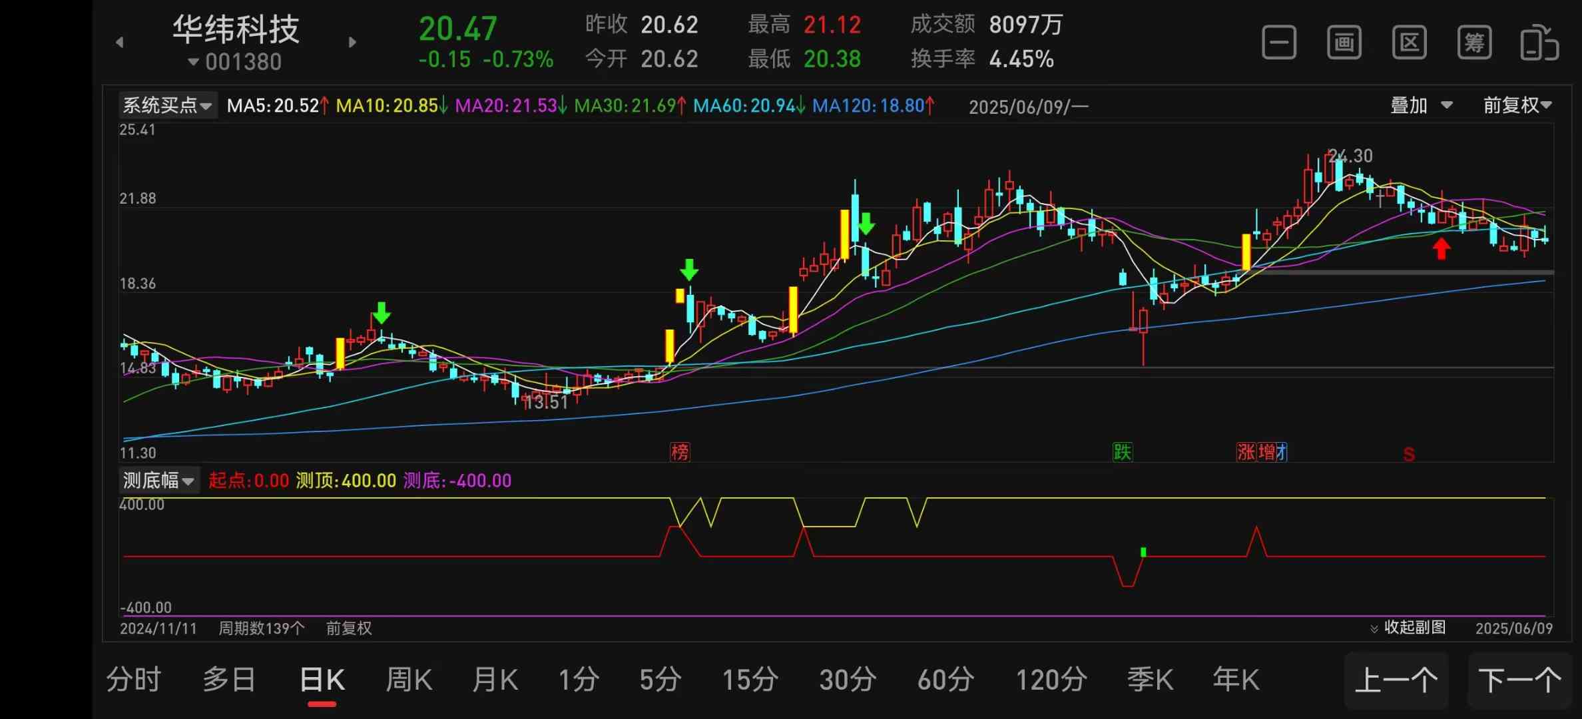This screenshot has width=1582, height=719.
Task: Tap the MA30: 21.69 label
Action: pyautogui.click(x=630, y=105)
